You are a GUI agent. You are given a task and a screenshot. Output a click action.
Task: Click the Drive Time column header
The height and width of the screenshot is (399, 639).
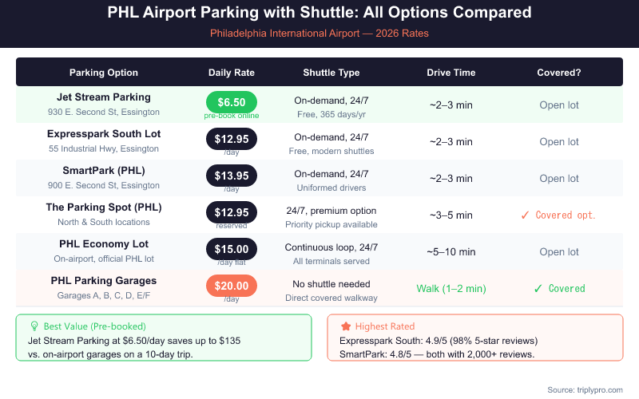click(x=451, y=73)
